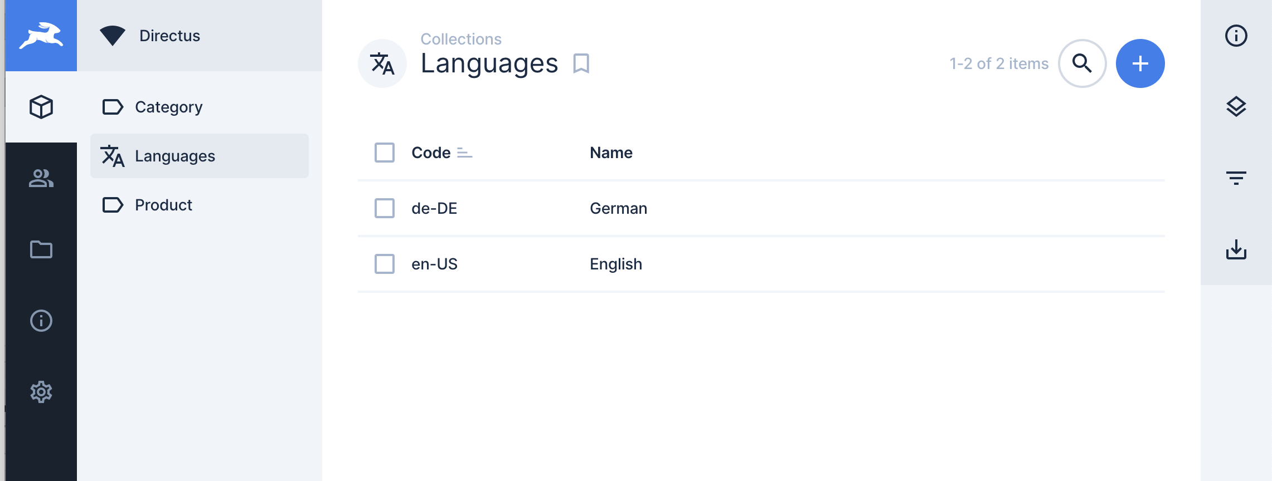
Task: Open the sidebar information panel icon
Action: click(1236, 36)
